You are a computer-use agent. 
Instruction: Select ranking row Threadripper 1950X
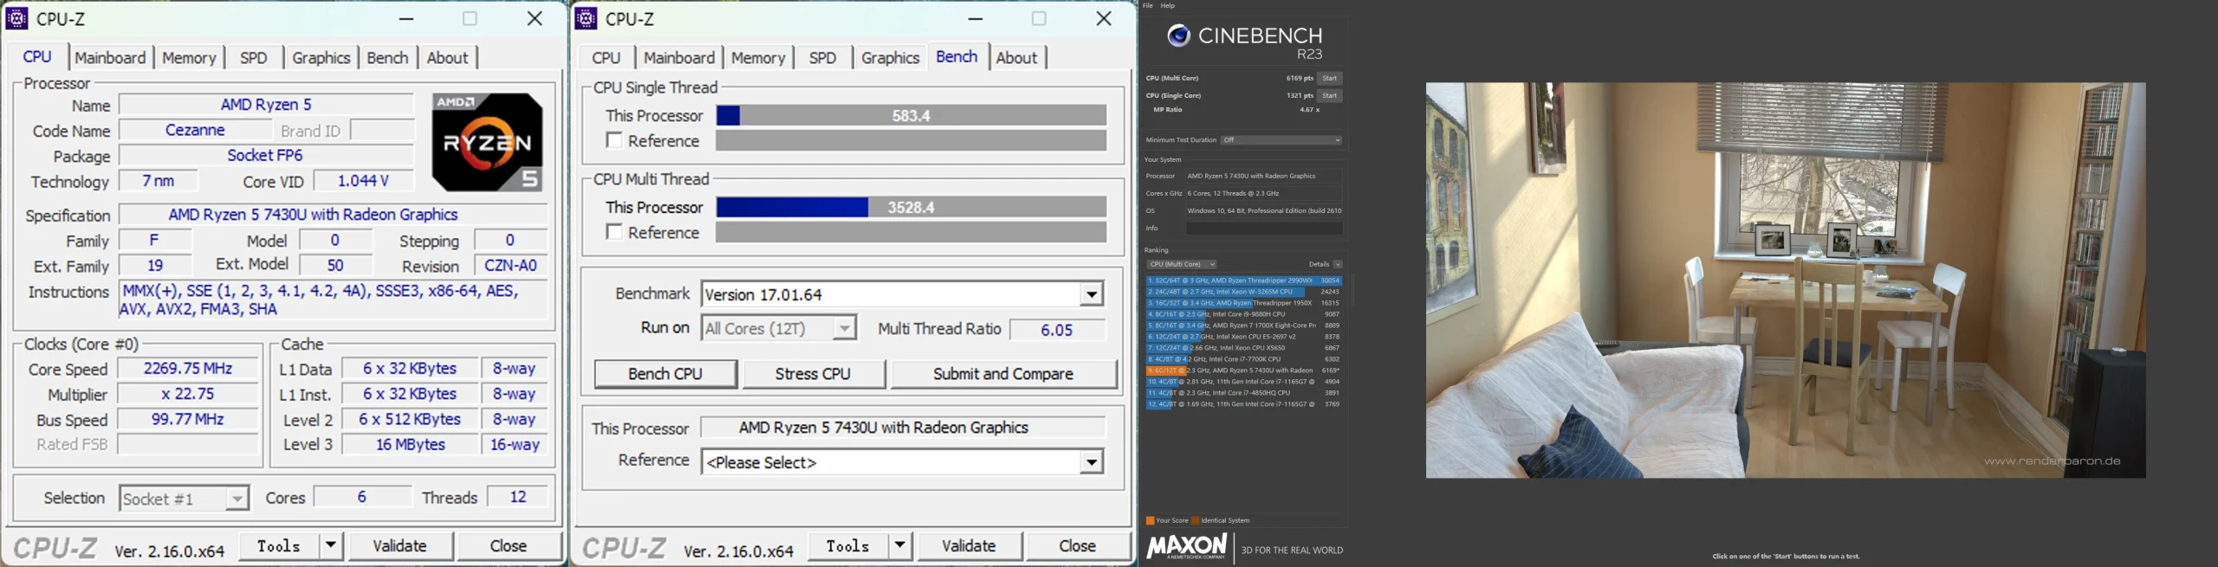pos(1244,303)
